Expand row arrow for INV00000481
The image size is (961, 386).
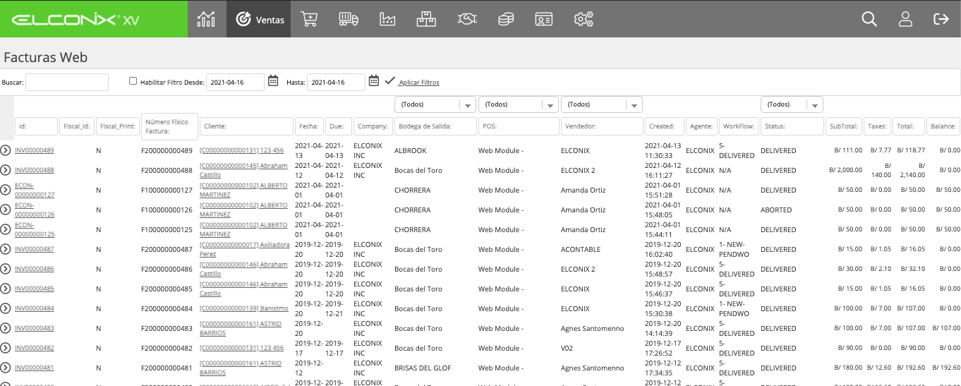[6, 368]
